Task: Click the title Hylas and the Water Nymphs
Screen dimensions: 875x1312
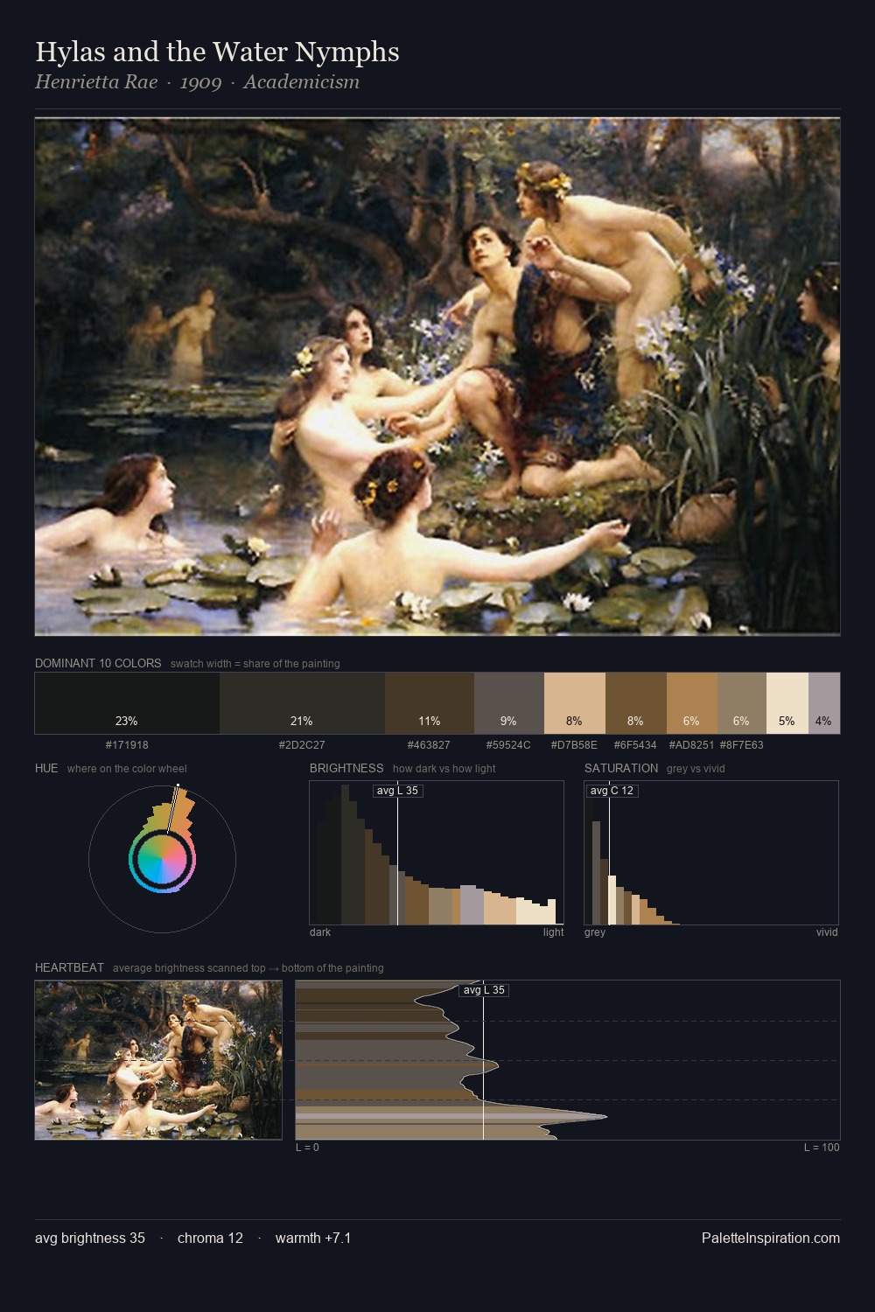Action: (217, 52)
